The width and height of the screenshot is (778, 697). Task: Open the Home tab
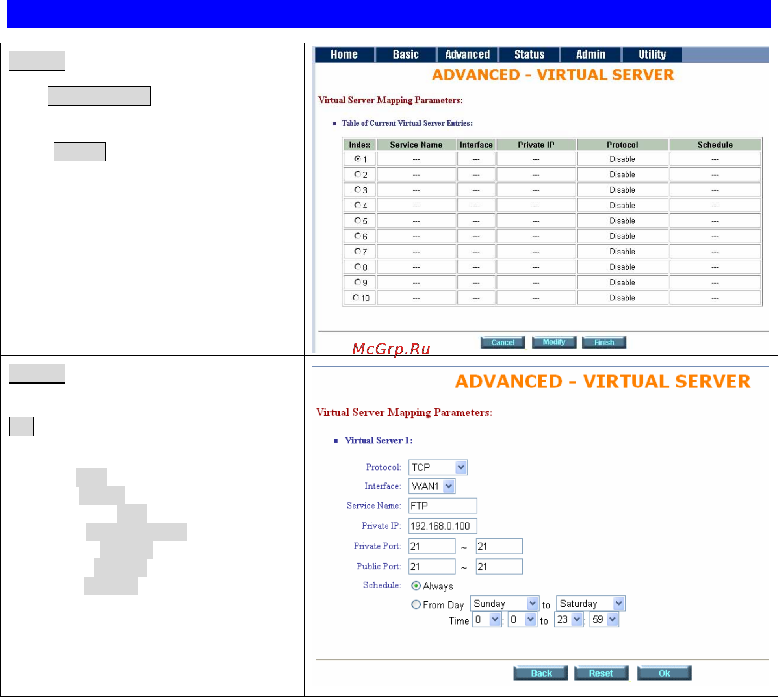click(x=344, y=54)
